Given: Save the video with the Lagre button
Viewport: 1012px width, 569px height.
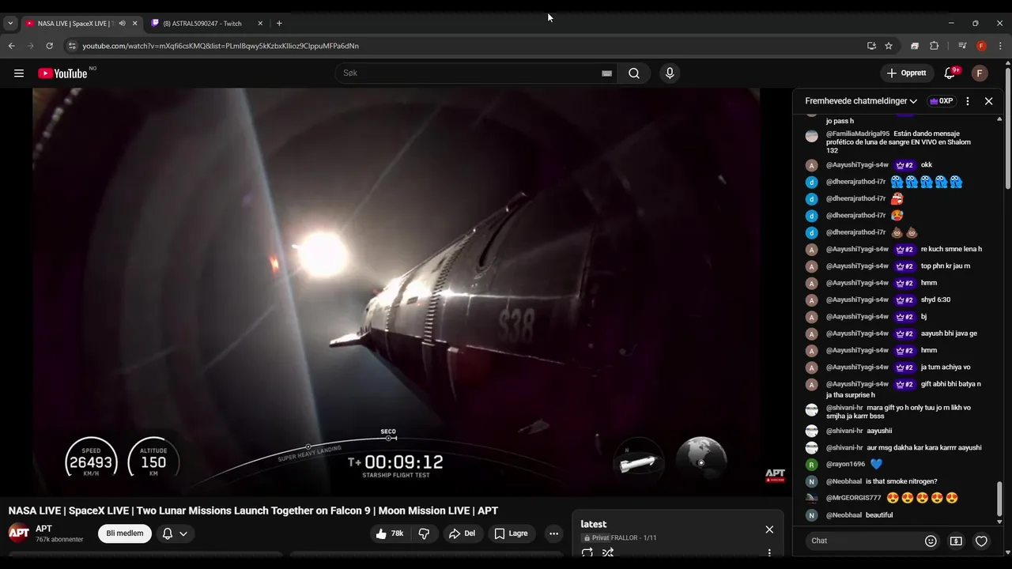Looking at the screenshot, I should point(512,533).
